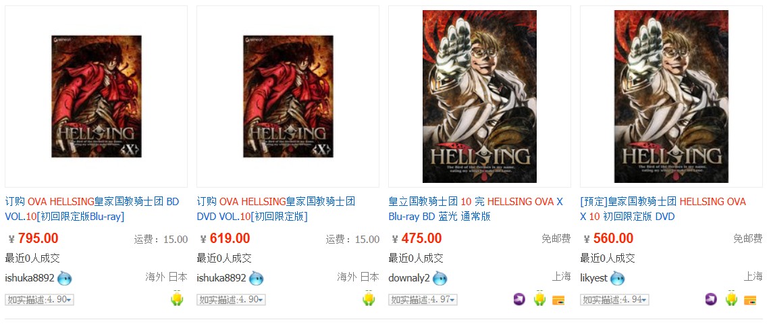Click red Alucard cover thumbnail of ¥795.00 item
The height and width of the screenshot is (326, 771).
coord(97,97)
